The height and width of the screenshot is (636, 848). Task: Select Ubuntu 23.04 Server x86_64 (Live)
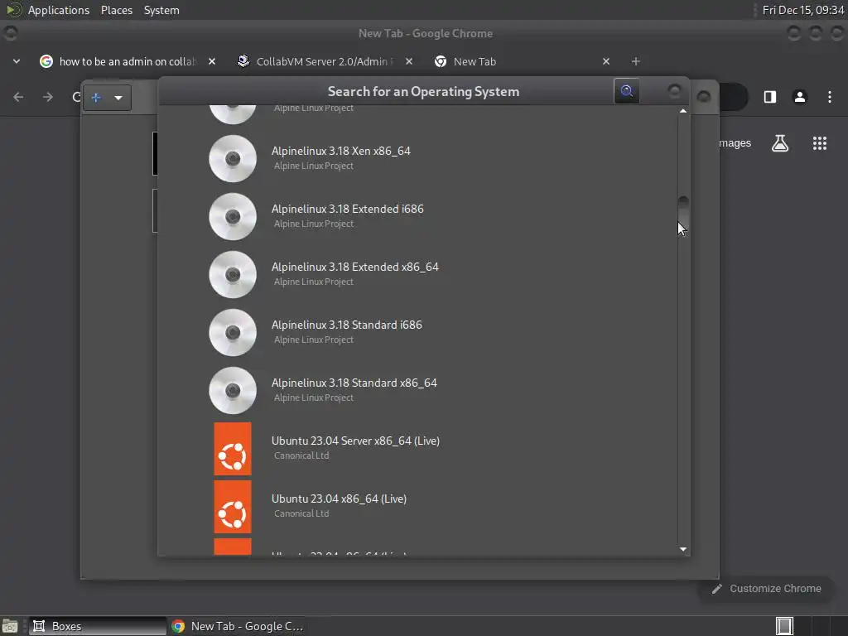pos(417,448)
